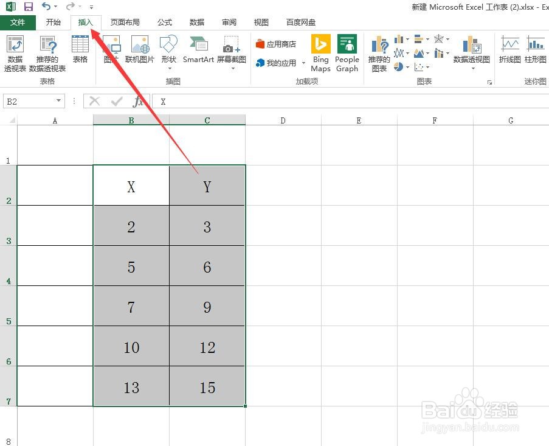This screenshot has height=446, width=549.
Task: Click the formula bar Cancel X button
Action: pos(94,101)
